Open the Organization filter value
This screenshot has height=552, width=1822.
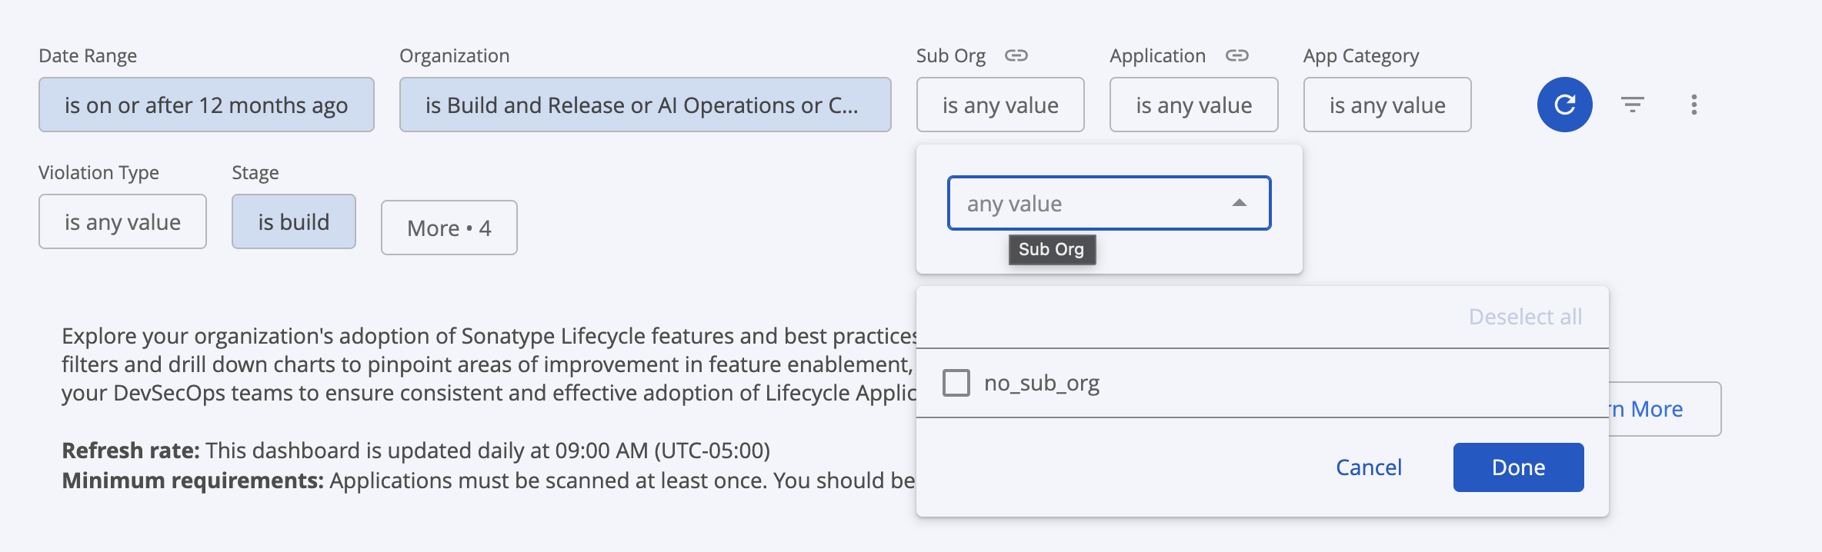click(645, 105)
